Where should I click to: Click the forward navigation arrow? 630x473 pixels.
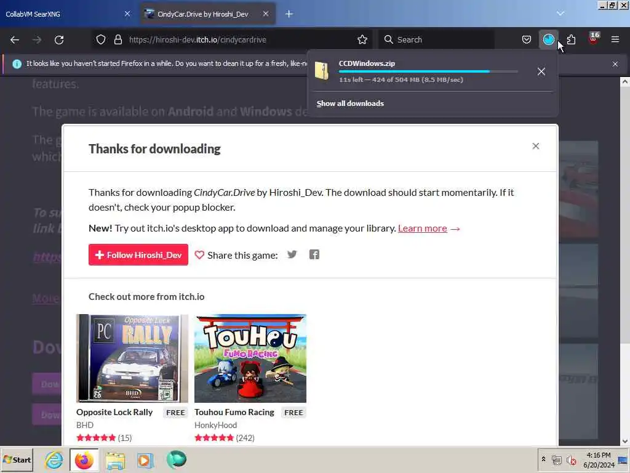(x=37, y=40)
